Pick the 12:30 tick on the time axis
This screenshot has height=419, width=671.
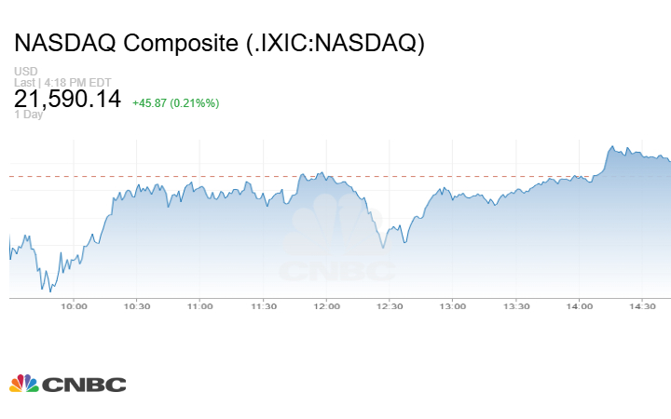coord(390,306)
